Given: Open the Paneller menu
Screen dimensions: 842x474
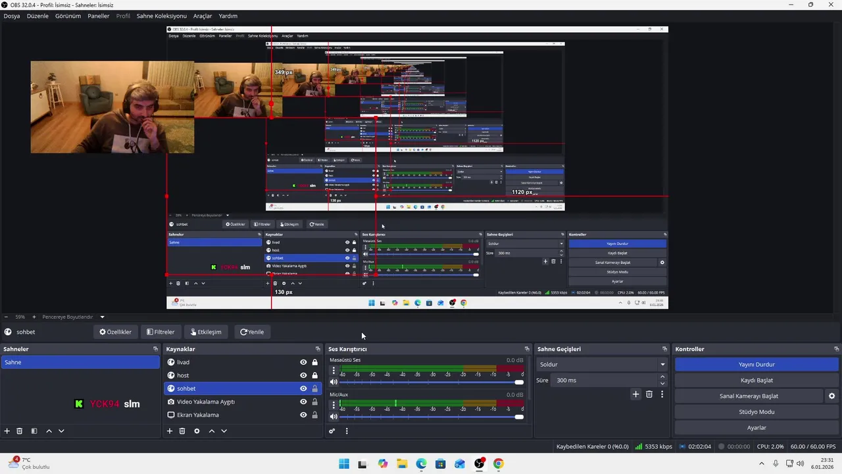Looking at the screenshot, I should 99,16.
